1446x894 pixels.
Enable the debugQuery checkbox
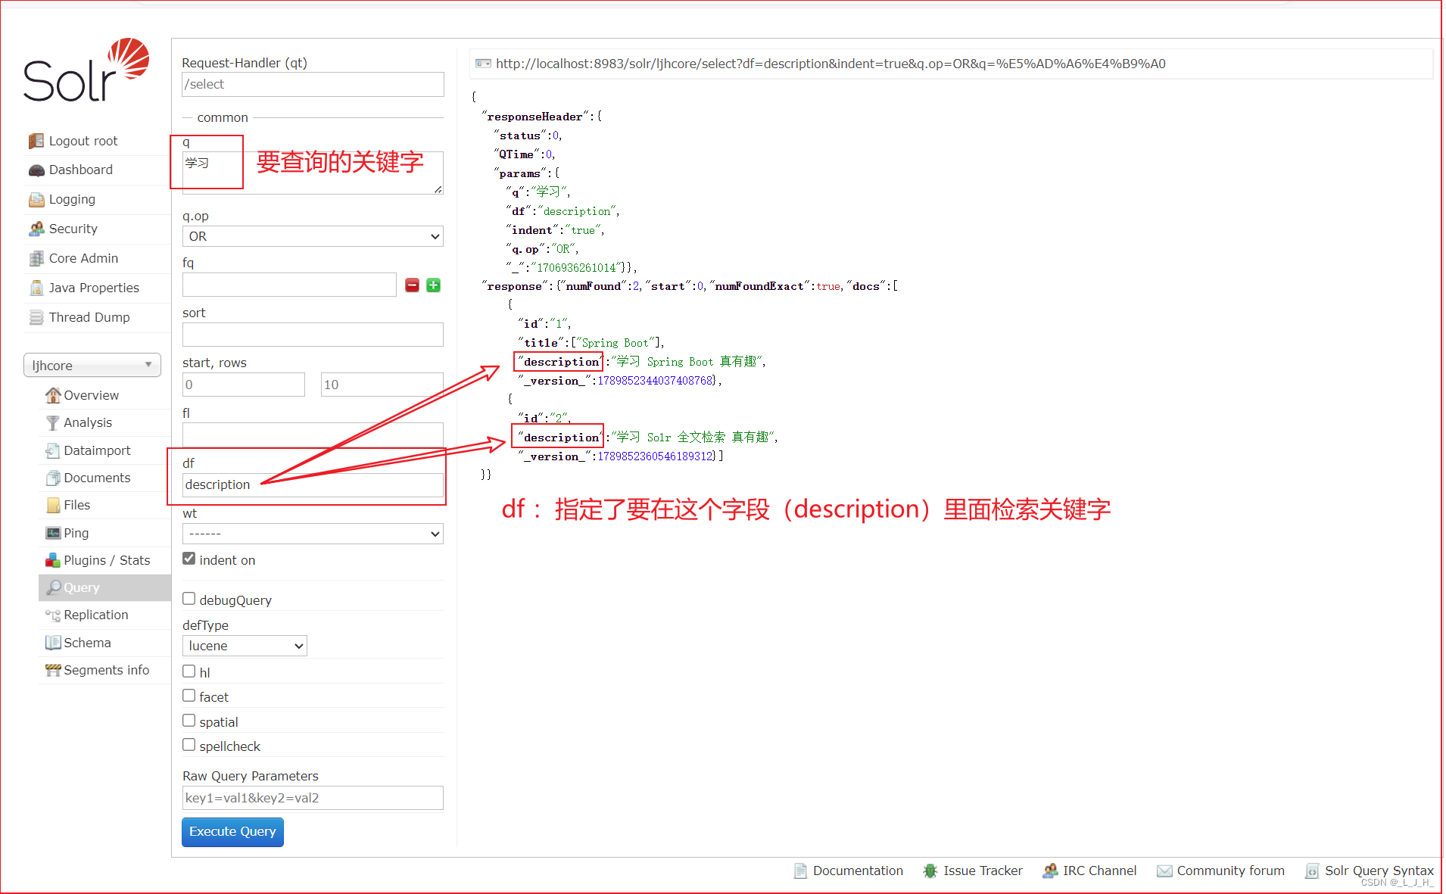(x=189, y=599)
